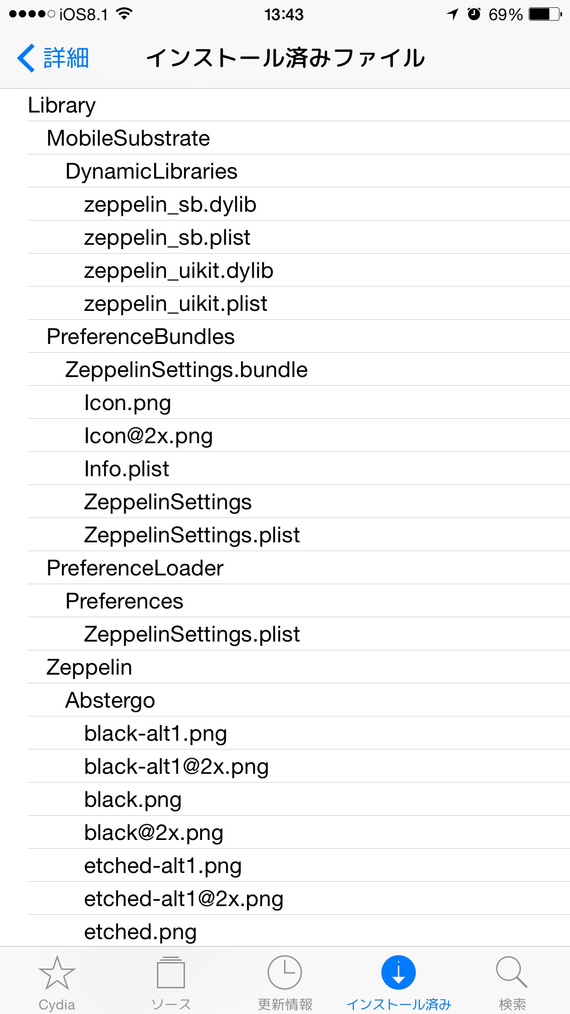Select the Library folder row

pyautogui.click(x=299, y=105)
